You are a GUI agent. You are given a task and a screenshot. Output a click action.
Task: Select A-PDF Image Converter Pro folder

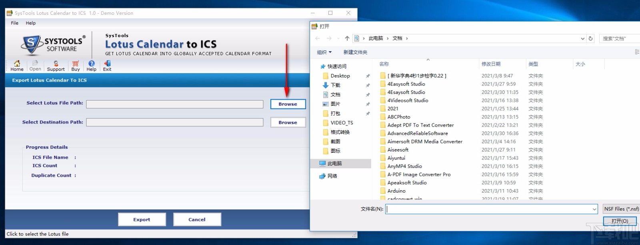click(x=419, y=175)
